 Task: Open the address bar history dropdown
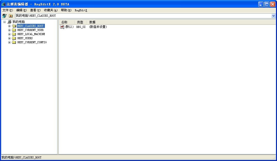pos(273,16)
